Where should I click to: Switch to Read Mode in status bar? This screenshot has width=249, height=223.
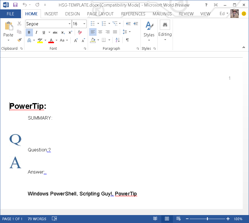tap(155, 219)
